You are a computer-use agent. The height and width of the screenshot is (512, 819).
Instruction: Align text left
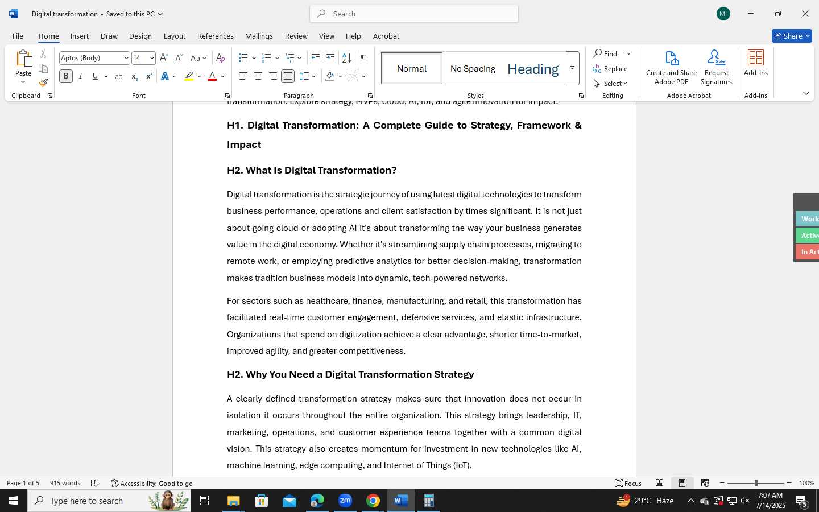coord(243,76)
